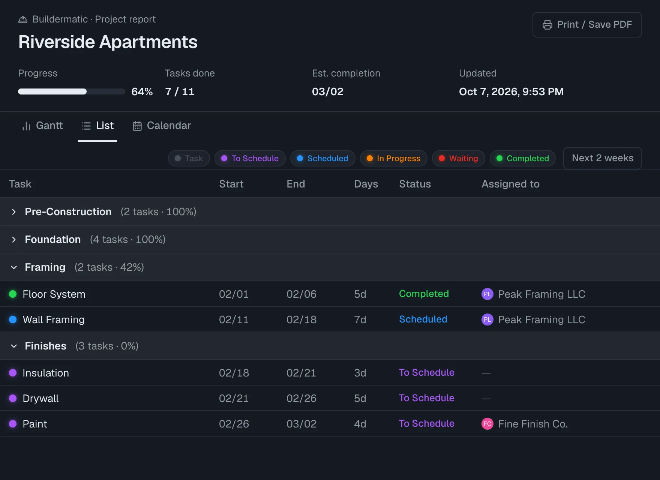Click the Drywall end date 02/26
Screen dimensions: 660x480
pos(301,398)
